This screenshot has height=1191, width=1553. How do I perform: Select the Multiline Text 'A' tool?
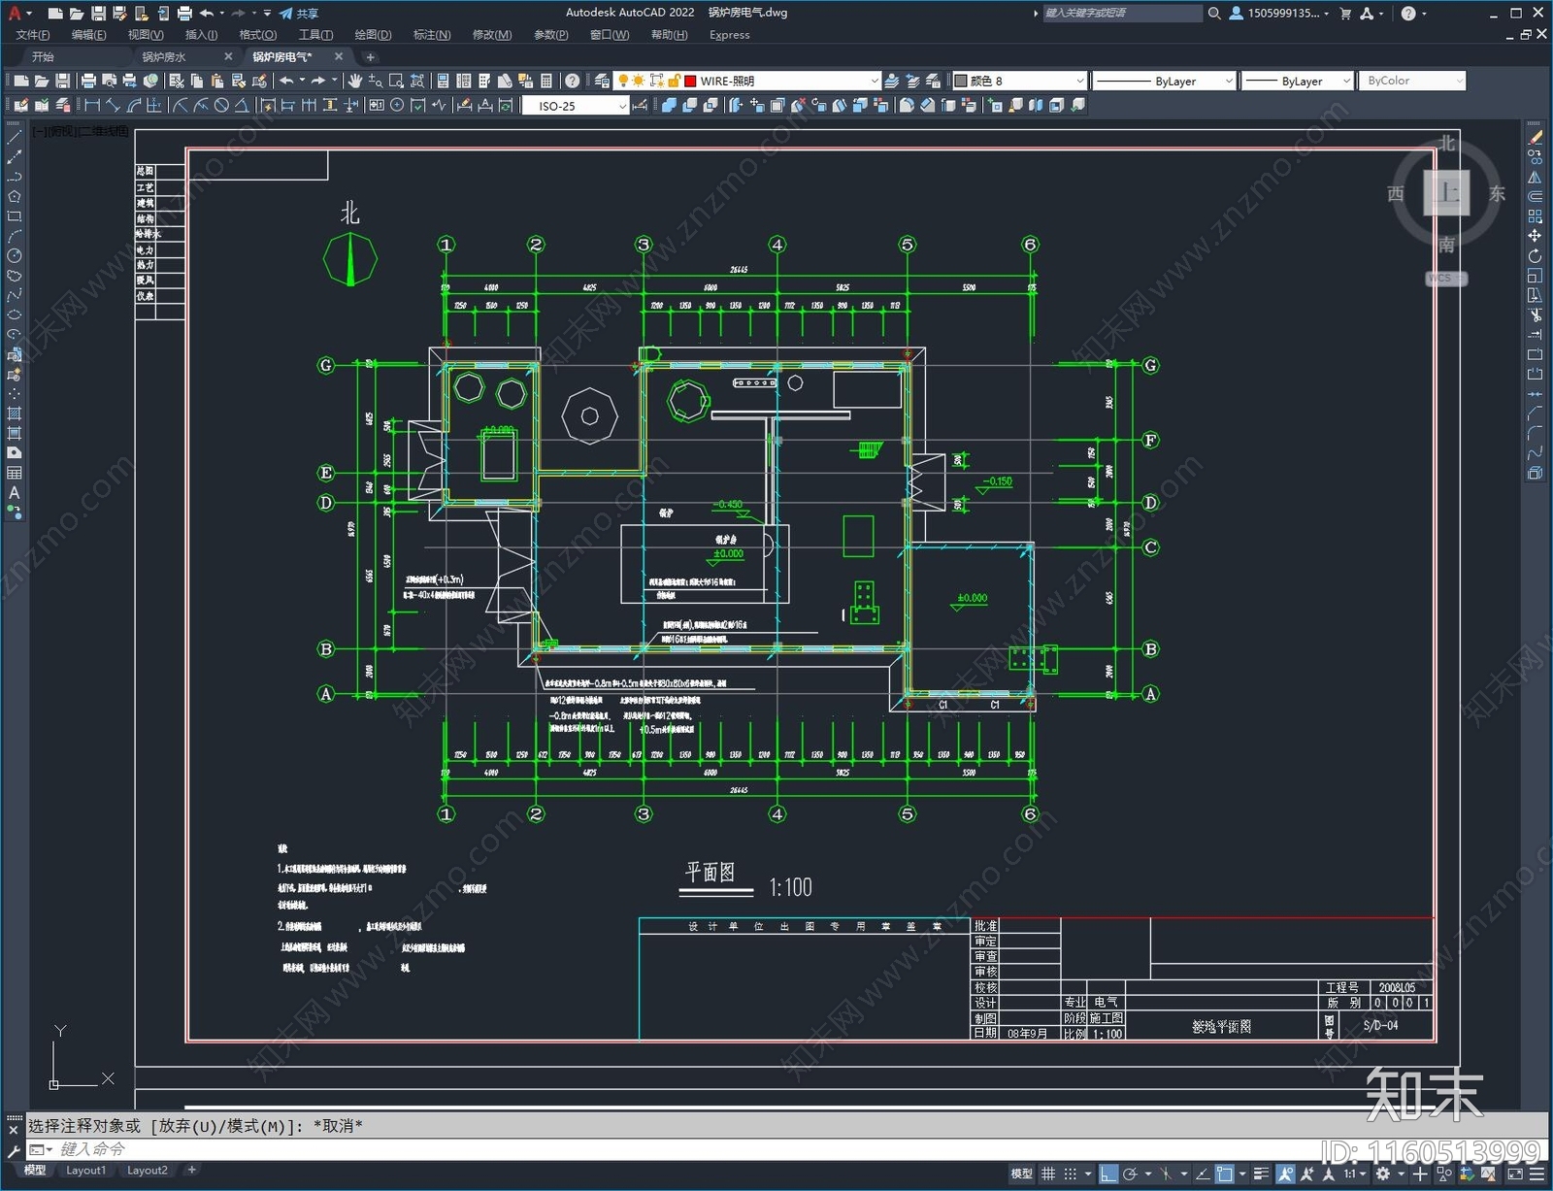(x=14, y=492)
